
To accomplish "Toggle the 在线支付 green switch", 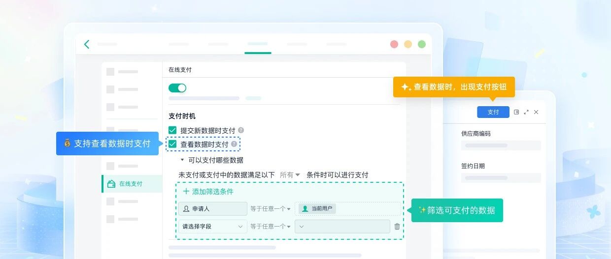I will [x=177, y=88].
